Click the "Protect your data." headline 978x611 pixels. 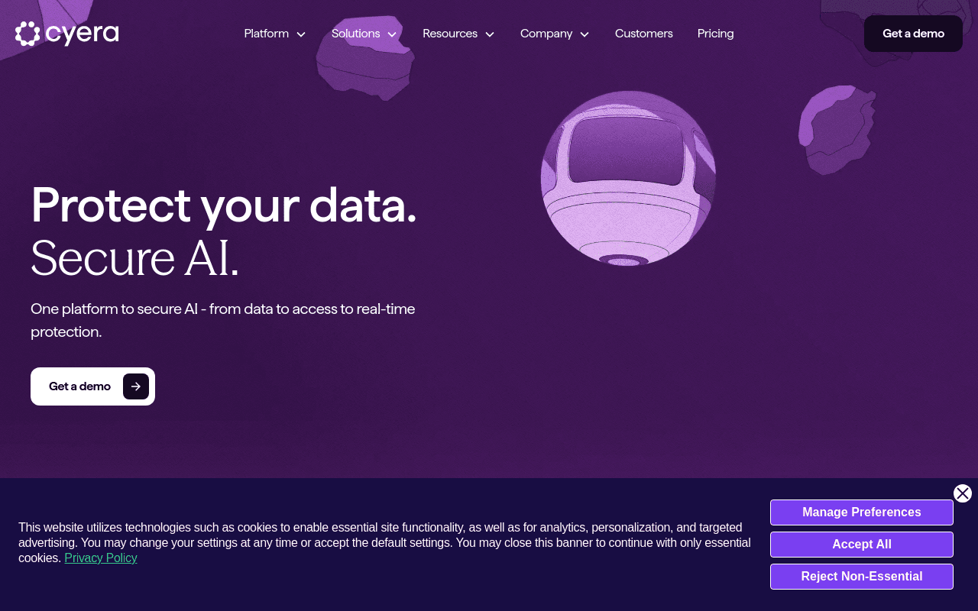224,205
